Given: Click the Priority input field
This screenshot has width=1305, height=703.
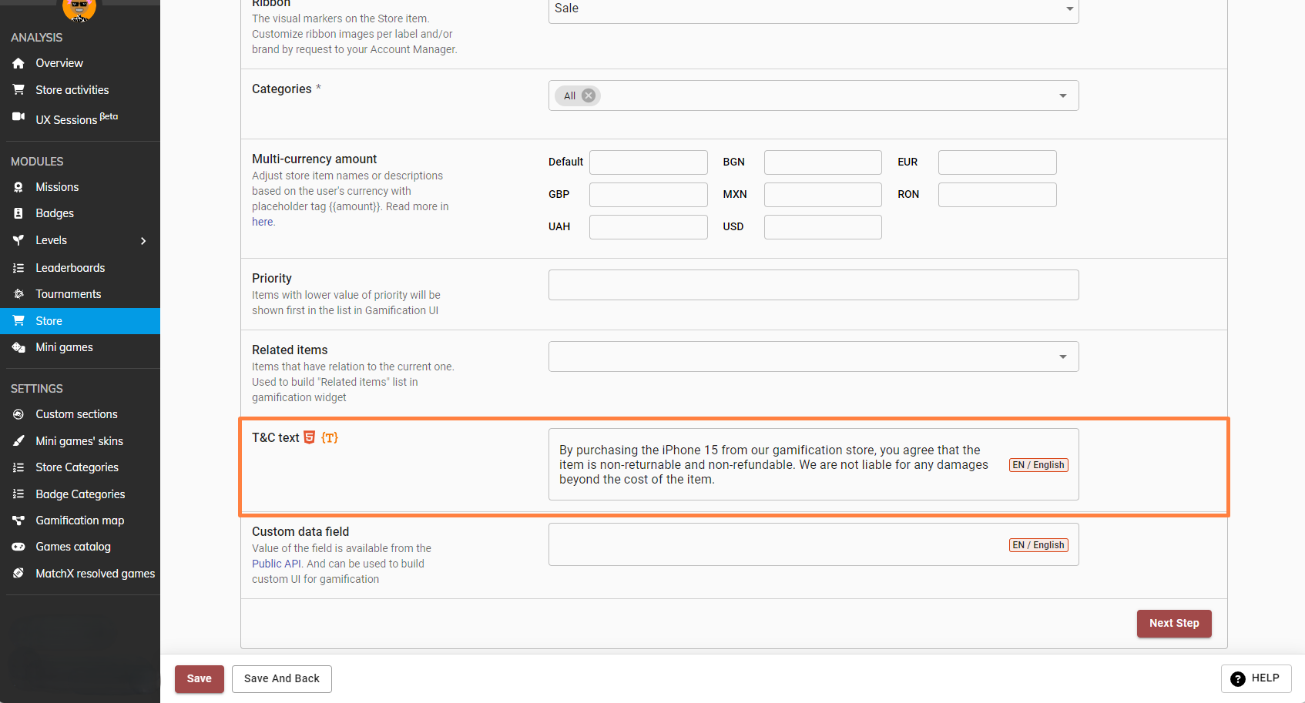Looking at the screenshot, I should (813, 285).
